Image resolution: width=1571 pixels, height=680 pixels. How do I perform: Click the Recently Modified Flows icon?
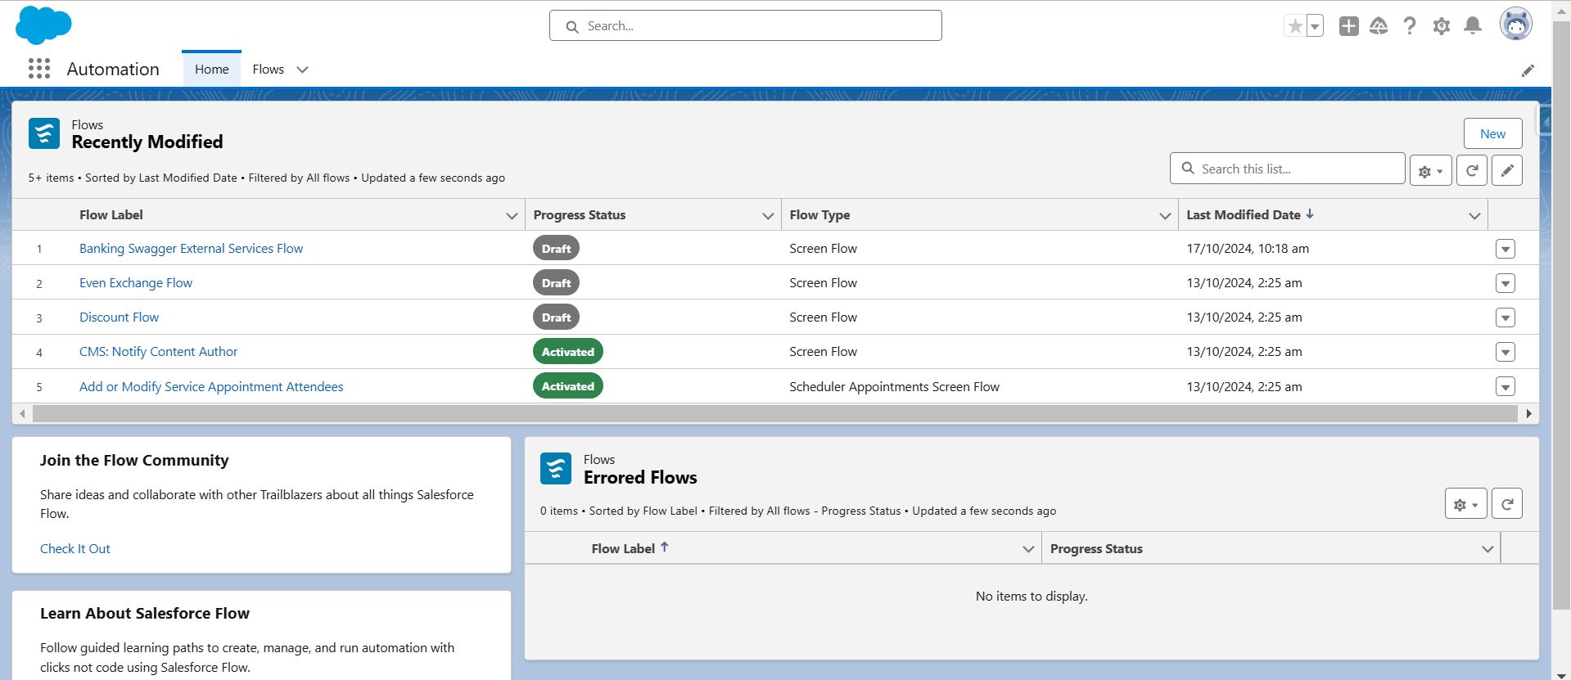(x=44, y=133)
